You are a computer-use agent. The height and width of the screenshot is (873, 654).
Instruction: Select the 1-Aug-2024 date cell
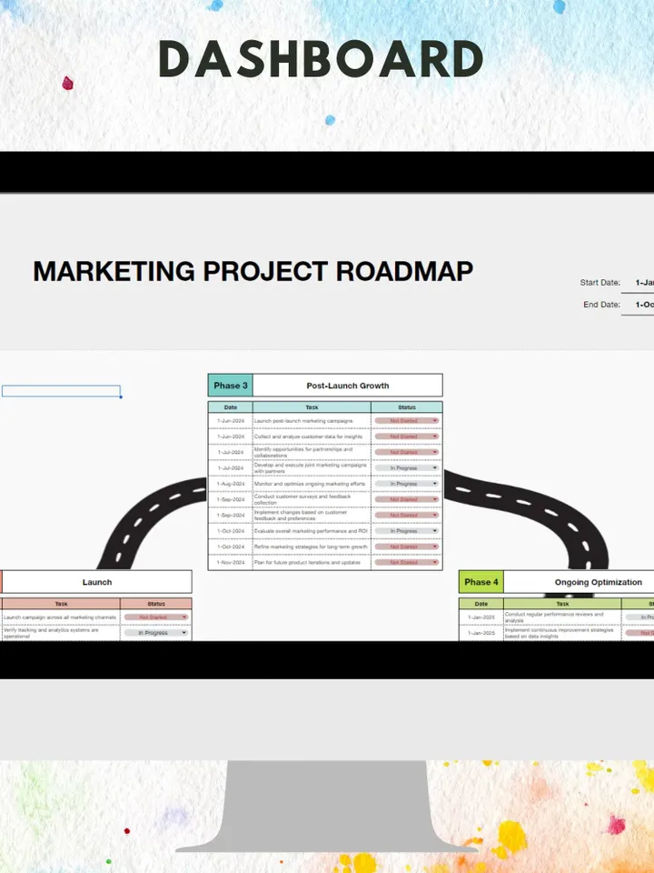[x=230, y=484]
